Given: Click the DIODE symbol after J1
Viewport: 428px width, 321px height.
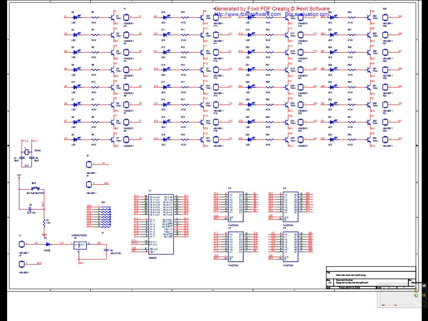Looking at the screenshot, I should click(48, 244).
